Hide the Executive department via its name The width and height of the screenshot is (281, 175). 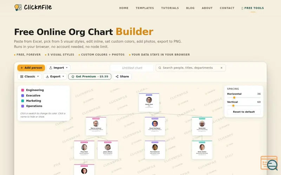33,96
